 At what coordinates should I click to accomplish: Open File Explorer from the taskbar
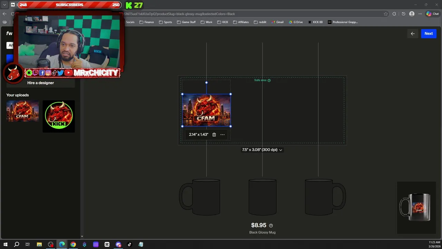pos(39,245)
